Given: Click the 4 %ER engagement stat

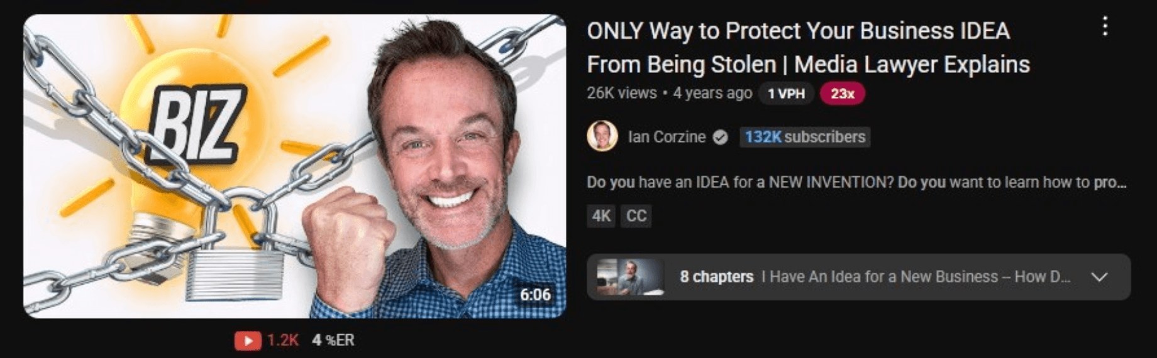Looking at the screenshot, I should point(333,340).
